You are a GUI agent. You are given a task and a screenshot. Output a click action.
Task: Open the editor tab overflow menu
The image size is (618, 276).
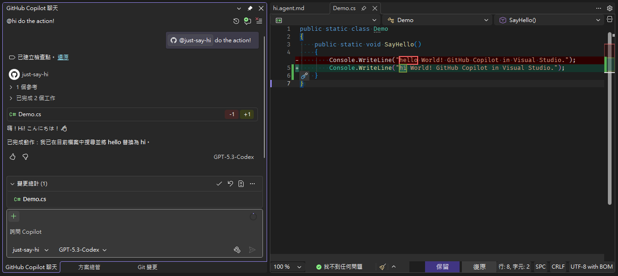coord(598,8)
